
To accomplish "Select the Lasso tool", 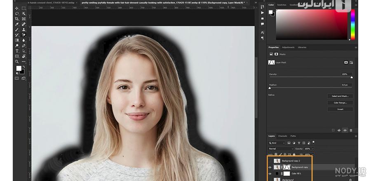I will point(17,14).
